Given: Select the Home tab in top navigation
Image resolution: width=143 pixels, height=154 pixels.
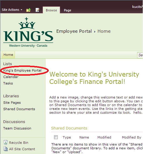Looking at the screenshot, I should coord(8,55).
